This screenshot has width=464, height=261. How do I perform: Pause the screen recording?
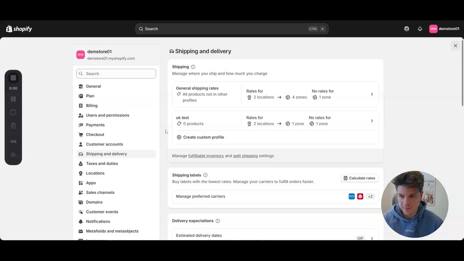tap(13, 99)
